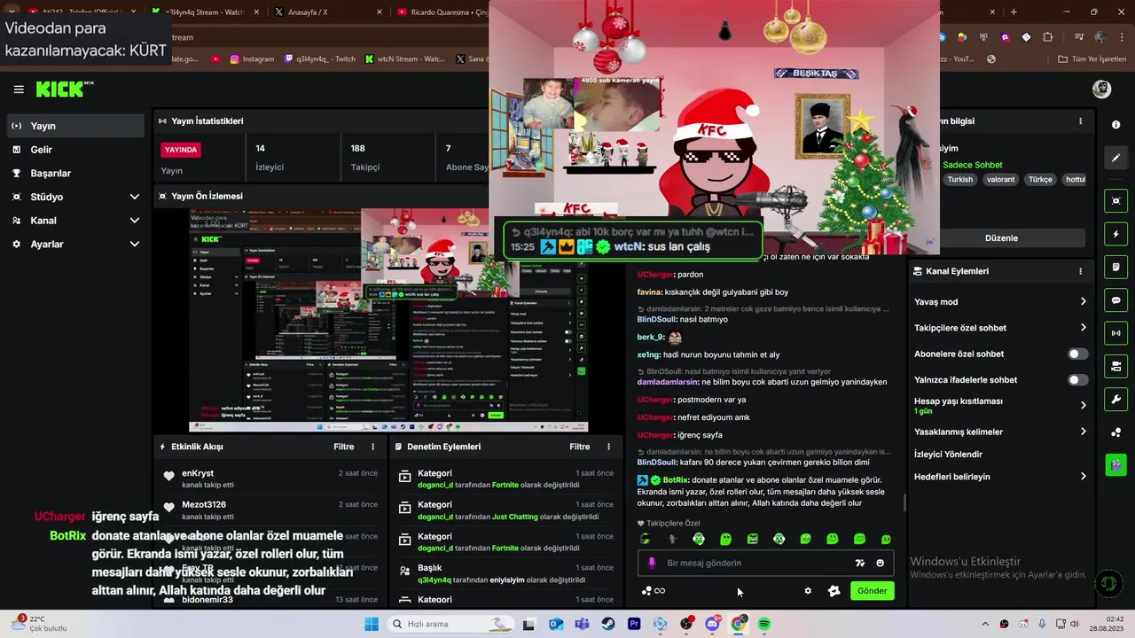1135x638 pixels.
Task: Click the lightning bolt icon in right toolbar
Action: pyautogui.click(x=1115, y=234)
